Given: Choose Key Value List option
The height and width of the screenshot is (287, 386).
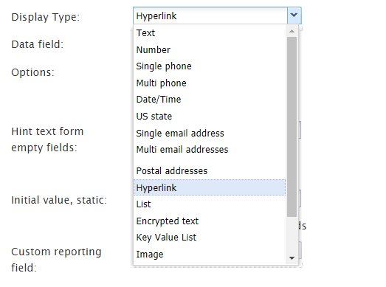Looking at the screenshot, I should (210, 238).
